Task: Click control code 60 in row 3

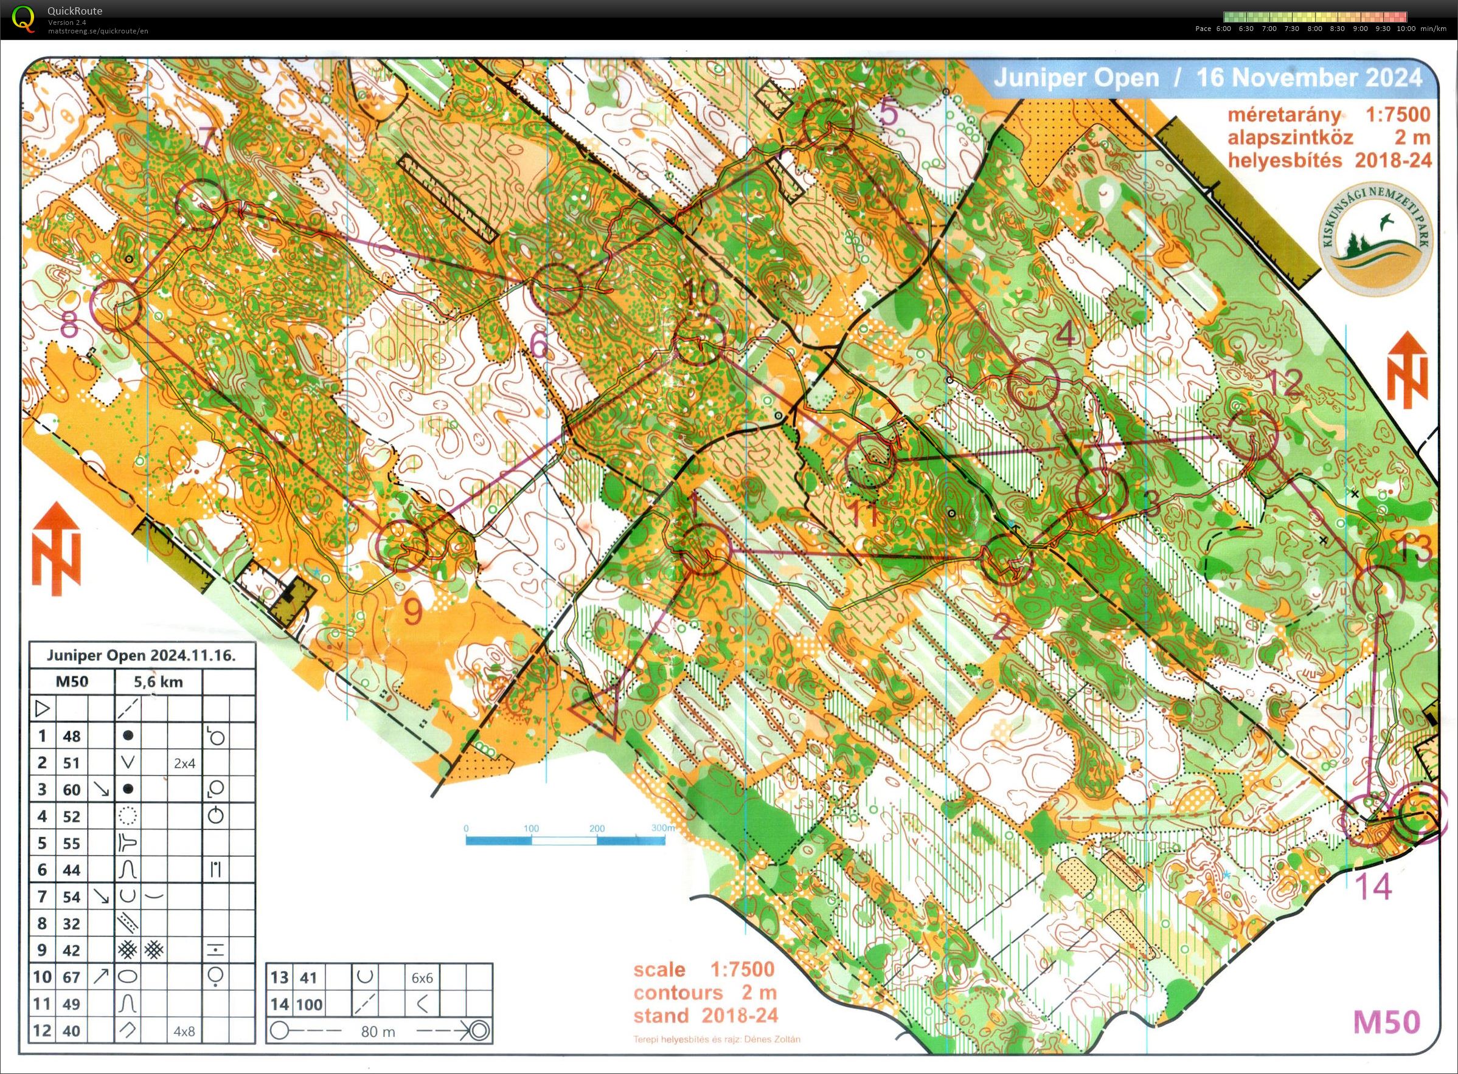Action: click(72, 790)
